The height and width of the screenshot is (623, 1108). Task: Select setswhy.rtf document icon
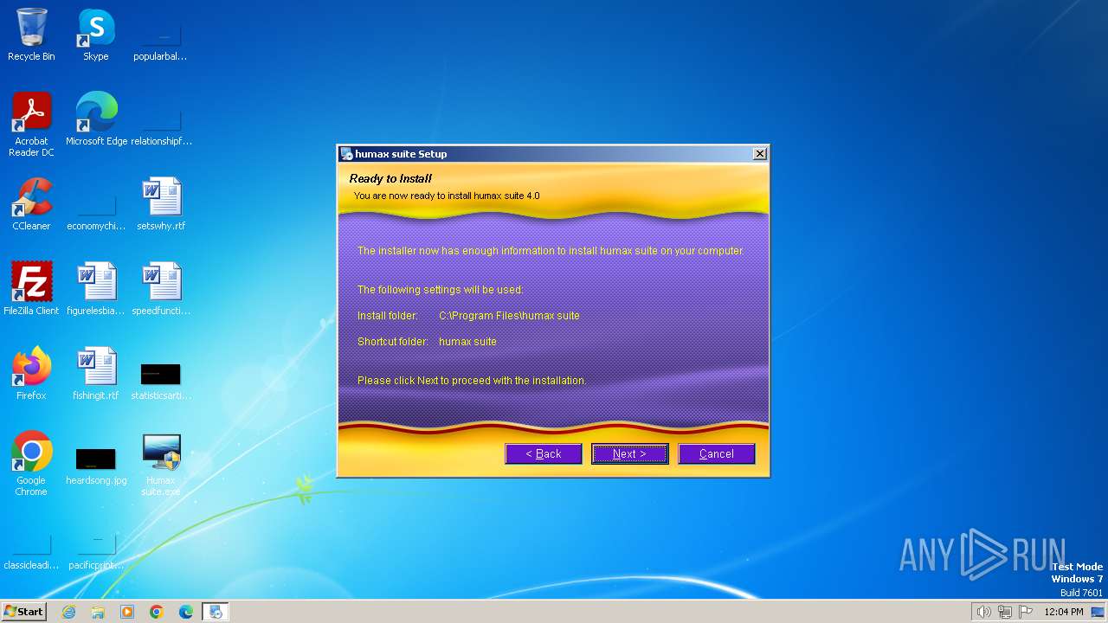pyautogui.click(x=161, y=204)
